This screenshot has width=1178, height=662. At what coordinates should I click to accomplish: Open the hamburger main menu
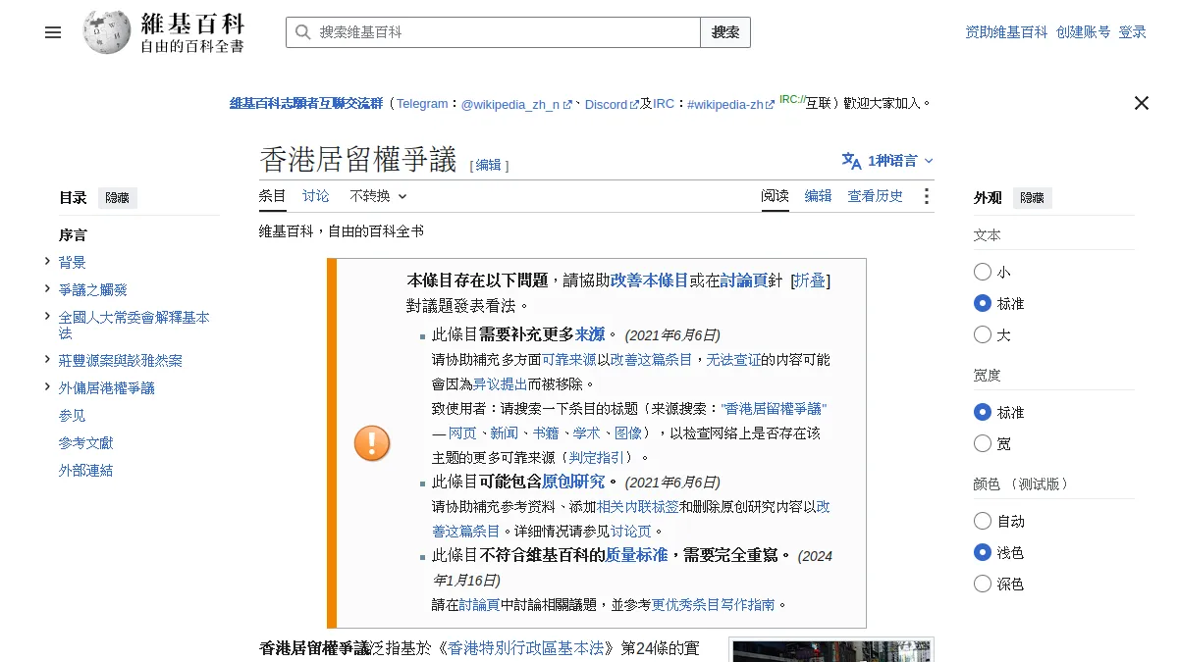pyautogui.click(x=53, y=32)
